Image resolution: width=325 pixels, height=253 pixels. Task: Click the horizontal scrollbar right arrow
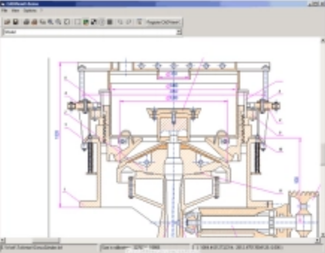[x=318, y=240]
